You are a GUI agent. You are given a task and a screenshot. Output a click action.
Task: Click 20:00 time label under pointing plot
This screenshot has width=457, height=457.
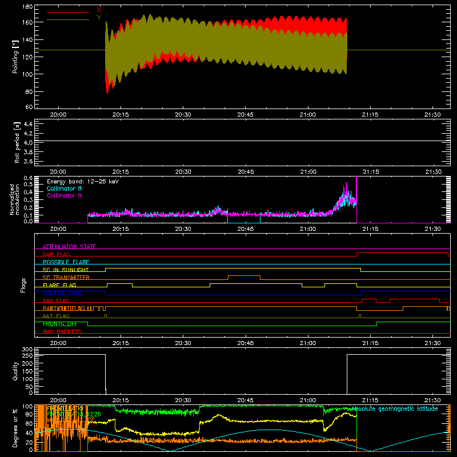point(58,115)
